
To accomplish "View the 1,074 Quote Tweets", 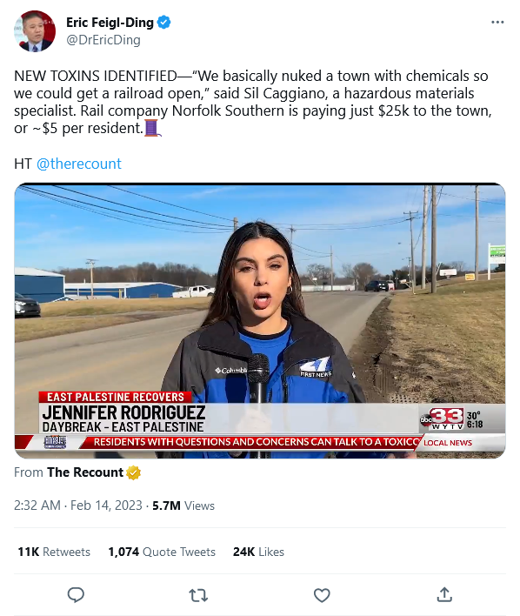I will coord(162,552).
